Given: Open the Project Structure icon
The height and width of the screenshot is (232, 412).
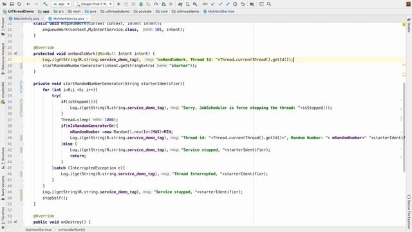Looking at the screenshot, I should click(252, 5).
